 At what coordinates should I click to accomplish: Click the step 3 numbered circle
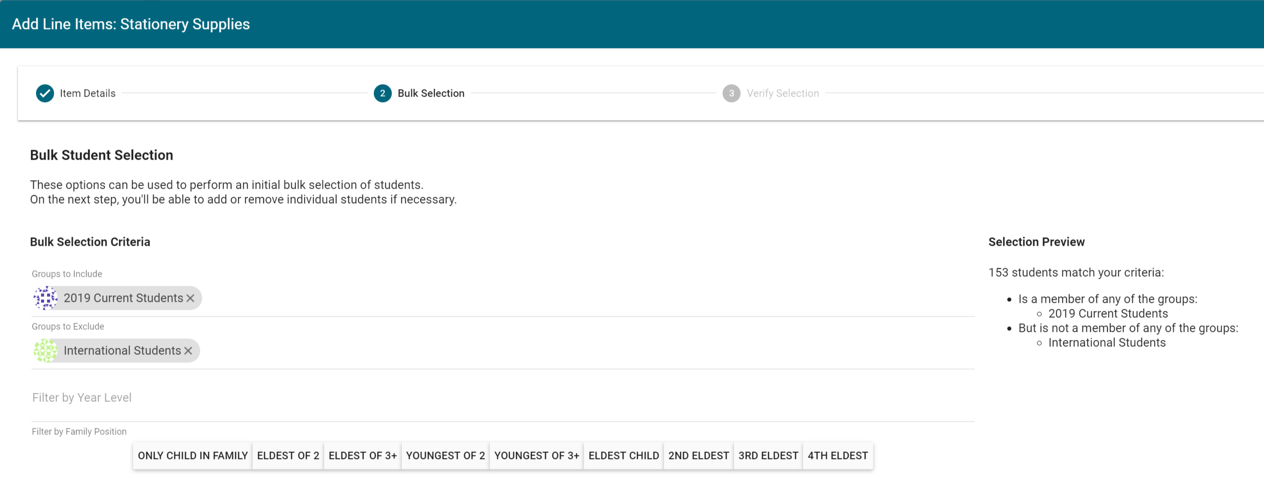click(x=732, y=93)
